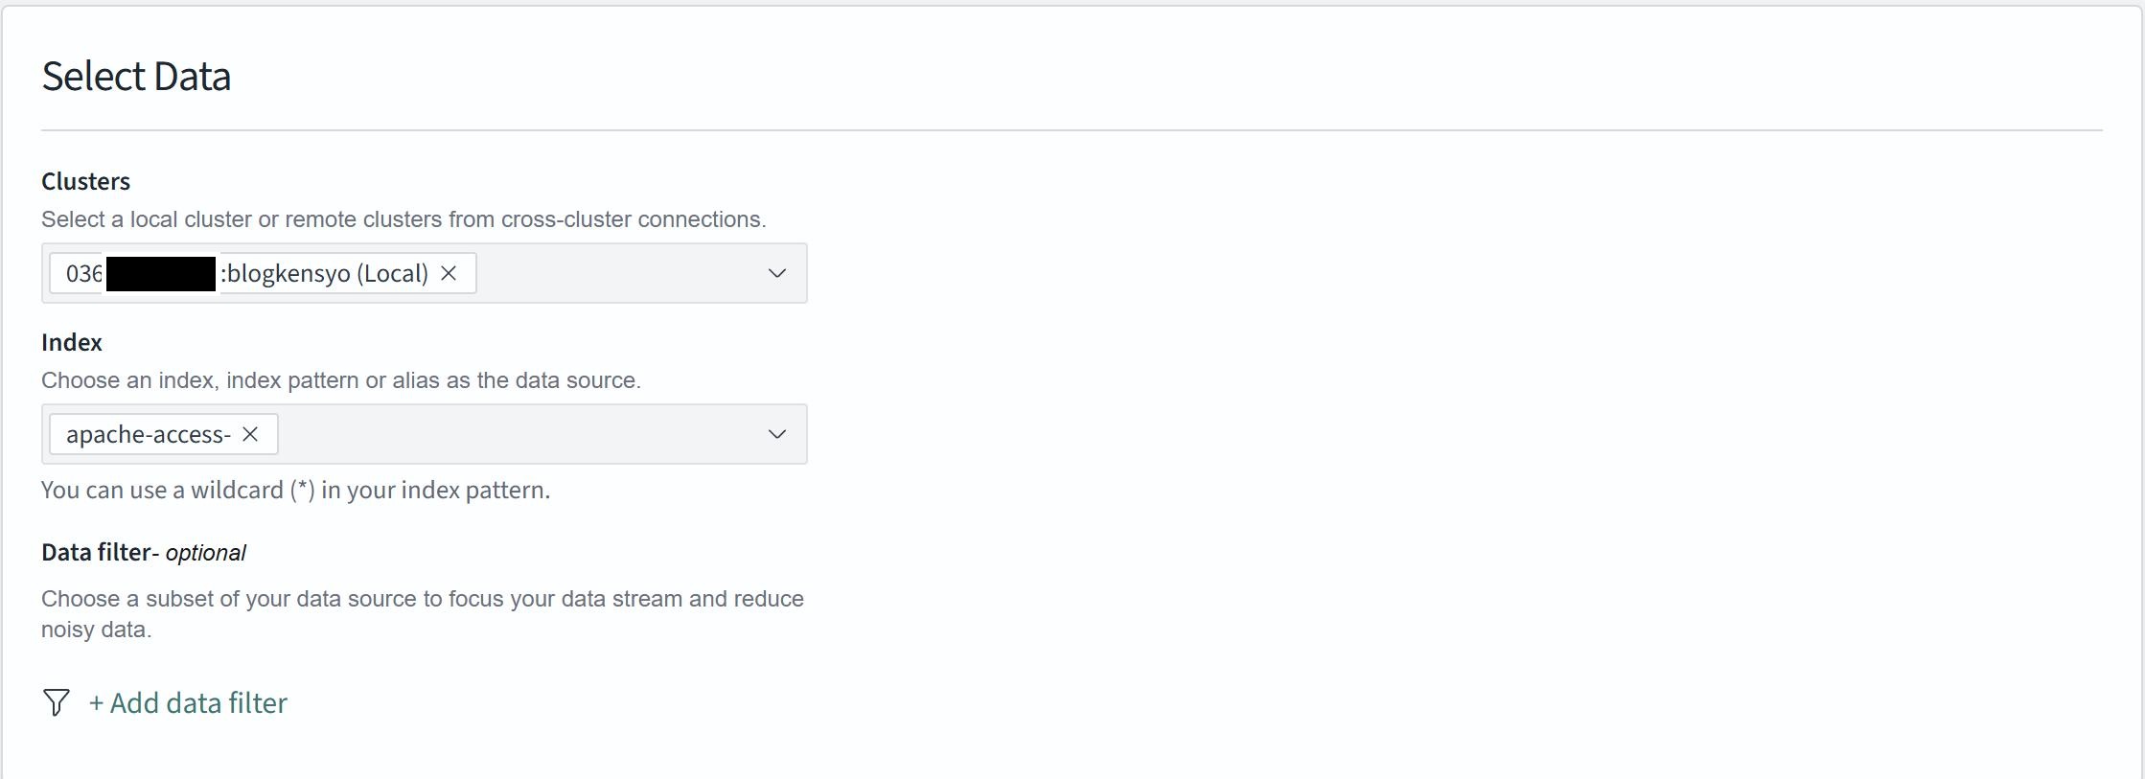Click the cluster ID starting with 036
This screenshot has width=2145, height=779.
pyautogui.click(x=83, y=273)
